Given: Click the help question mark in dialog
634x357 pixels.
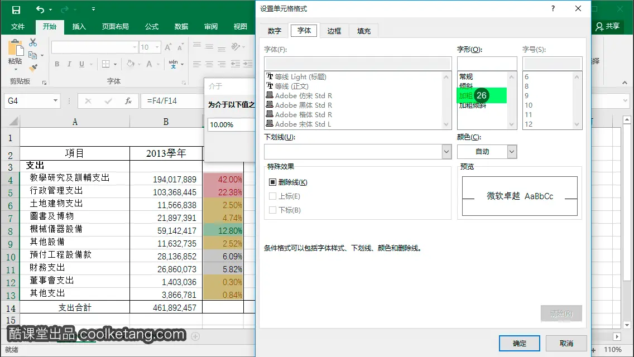Looking at the screenshot, I should tap(553, 8).
